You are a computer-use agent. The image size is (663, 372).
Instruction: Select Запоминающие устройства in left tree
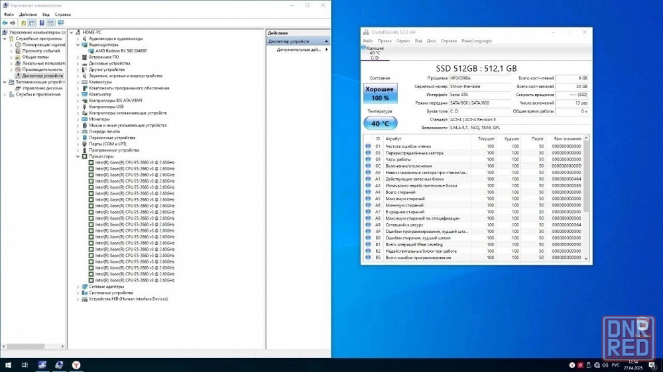tap(40, 82)
